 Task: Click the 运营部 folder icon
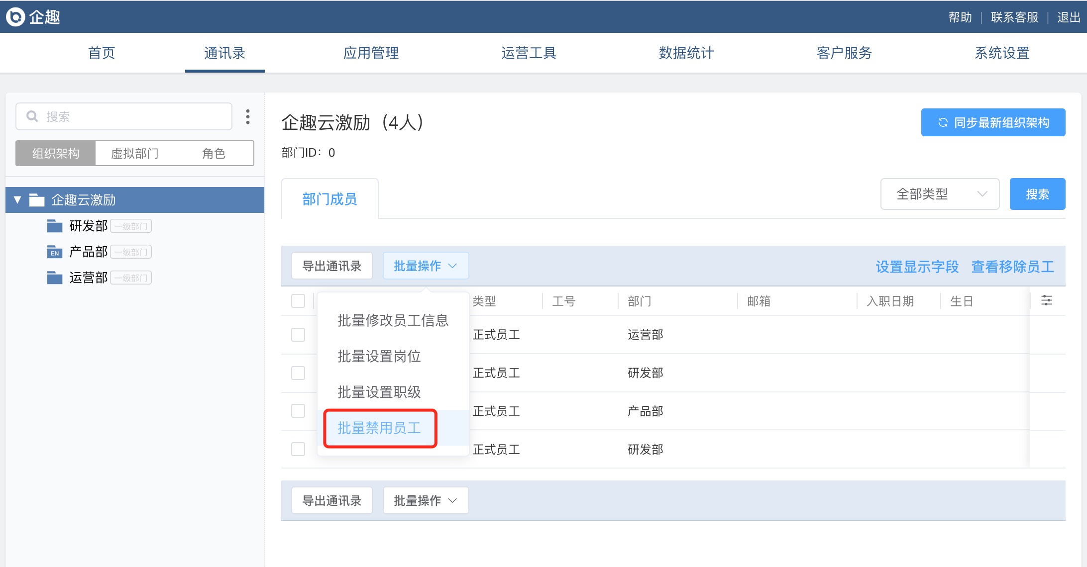55,278
